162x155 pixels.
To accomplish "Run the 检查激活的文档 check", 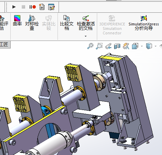I will [86, 22].
